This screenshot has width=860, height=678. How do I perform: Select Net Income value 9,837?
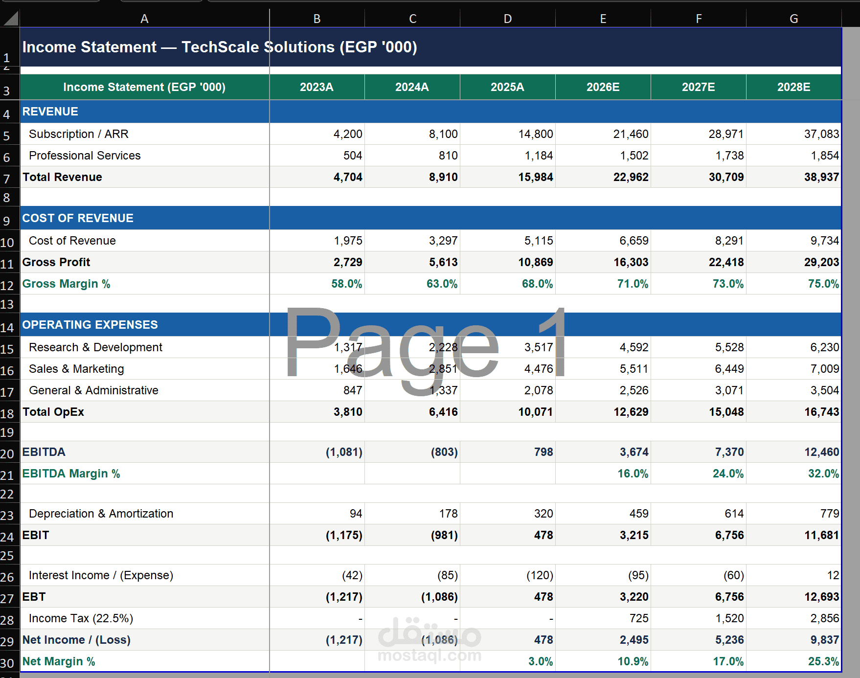tap(794, 640)
